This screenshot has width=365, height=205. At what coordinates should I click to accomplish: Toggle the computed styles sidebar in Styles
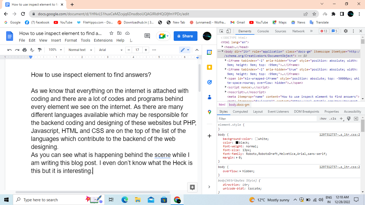pyautogui.click(x=356, y=119)
